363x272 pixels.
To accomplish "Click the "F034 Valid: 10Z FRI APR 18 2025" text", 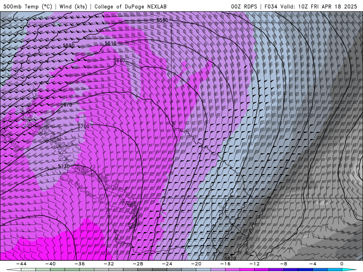I will (x=311, y=6).
